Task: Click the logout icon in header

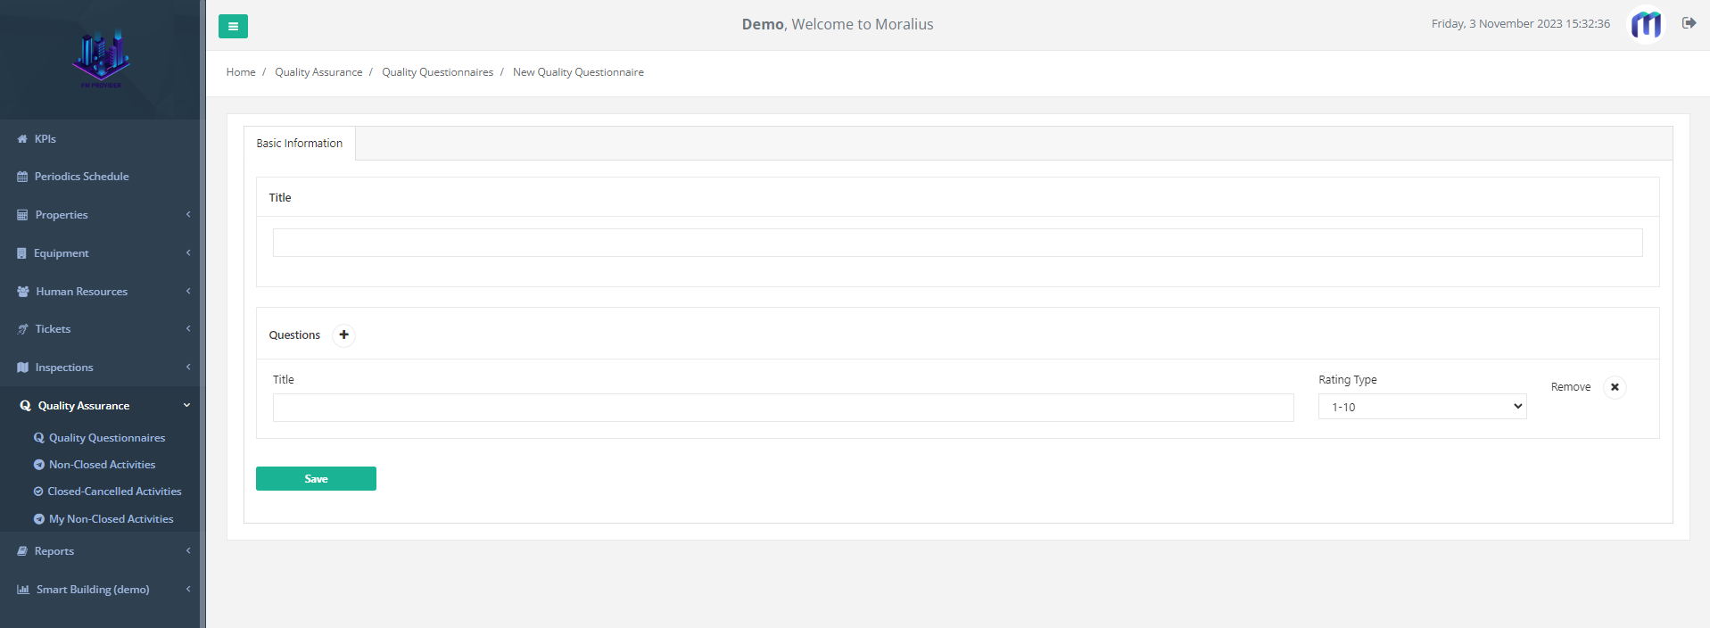Action: point(1689,23)
